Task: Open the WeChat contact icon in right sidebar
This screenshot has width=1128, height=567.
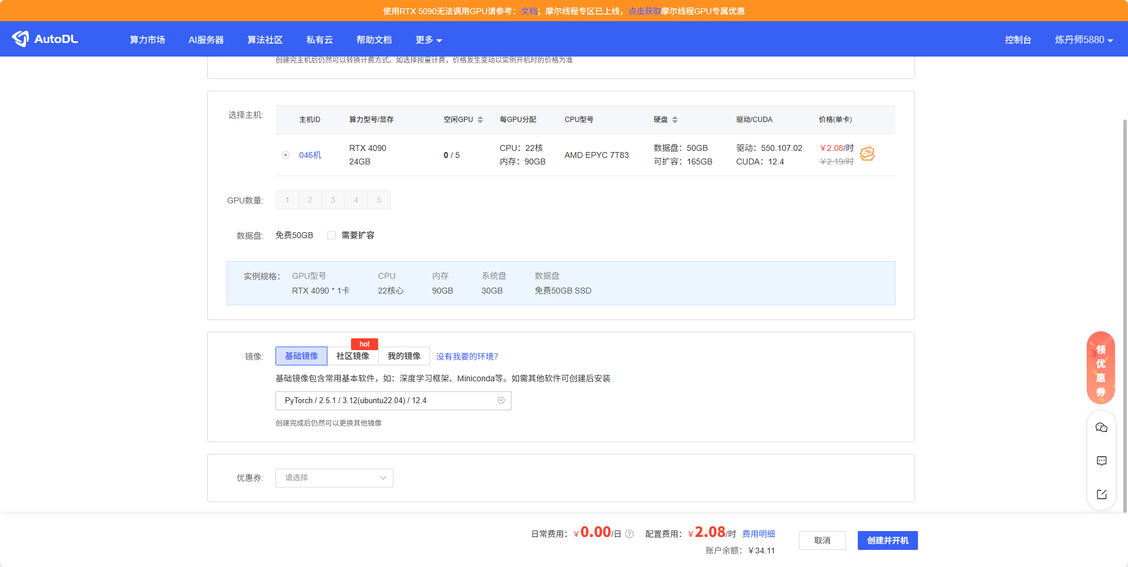Action: [x=1101, y=427]
